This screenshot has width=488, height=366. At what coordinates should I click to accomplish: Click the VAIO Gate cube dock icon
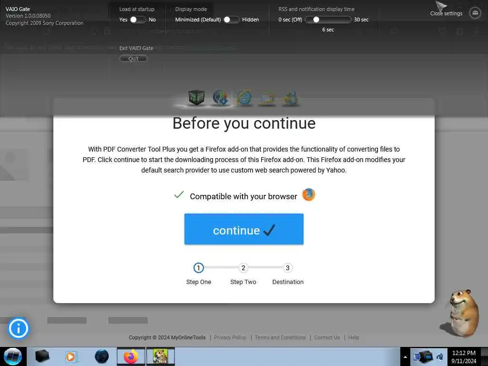196,98
